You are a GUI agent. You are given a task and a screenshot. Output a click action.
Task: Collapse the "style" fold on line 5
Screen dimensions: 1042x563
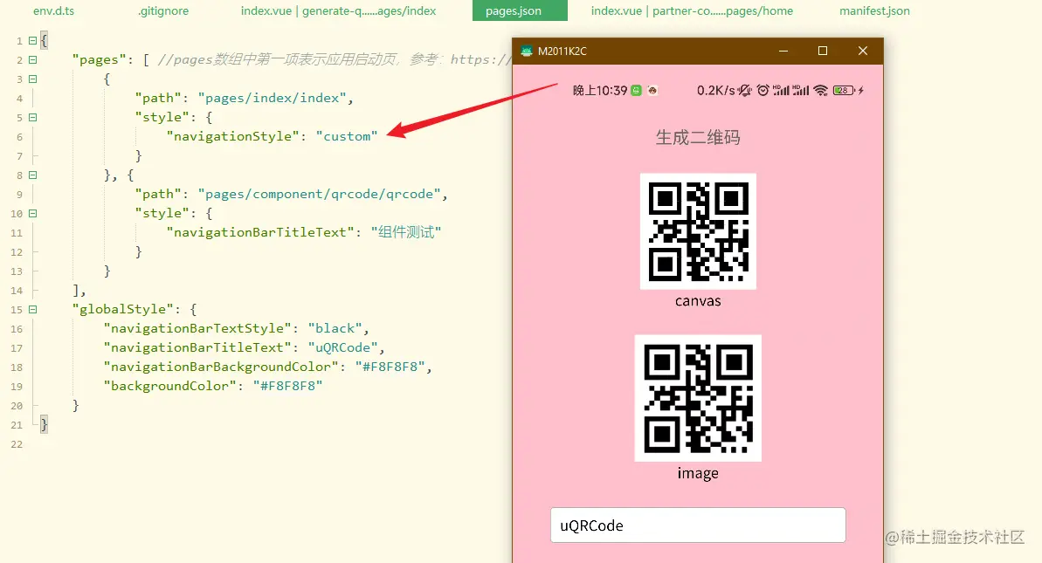[32, 118]
